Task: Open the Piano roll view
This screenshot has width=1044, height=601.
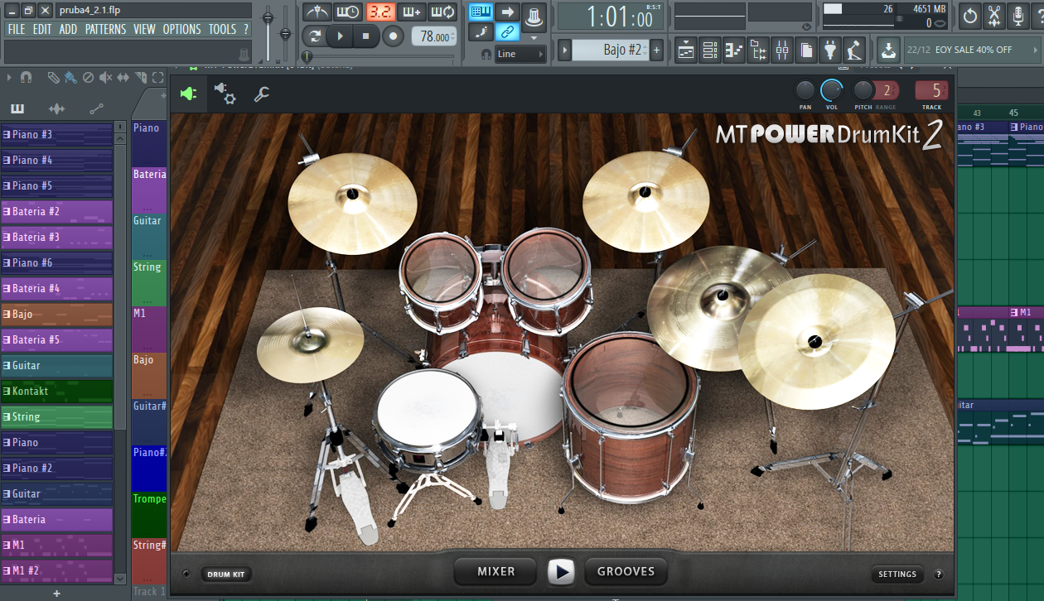Action: [x=734, y=50]
